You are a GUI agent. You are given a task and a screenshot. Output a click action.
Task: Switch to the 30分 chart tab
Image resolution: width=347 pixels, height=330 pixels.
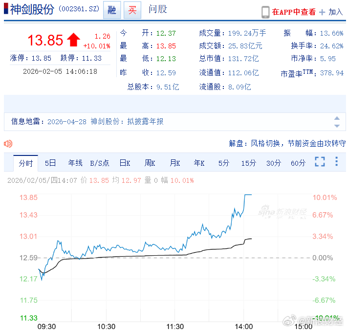[274, 163]
